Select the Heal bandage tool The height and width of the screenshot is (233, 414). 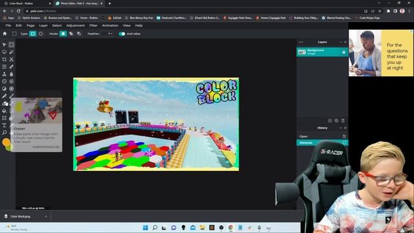click(12, 67)
